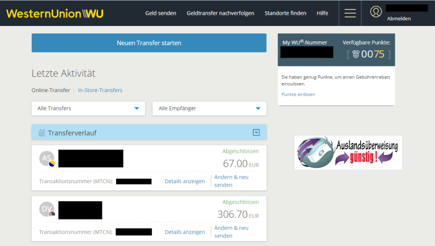Open Geld senden in the navigation

coord(161,13)
